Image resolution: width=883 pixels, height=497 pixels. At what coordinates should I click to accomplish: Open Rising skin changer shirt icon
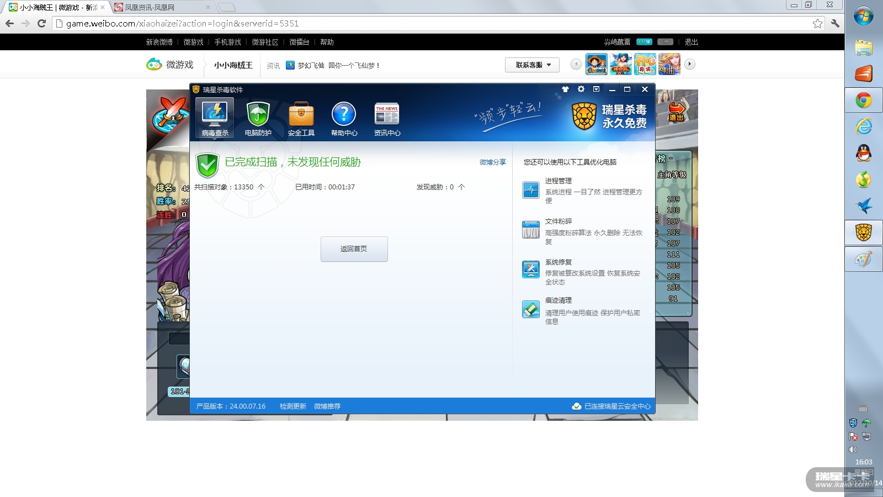[565, 89]
